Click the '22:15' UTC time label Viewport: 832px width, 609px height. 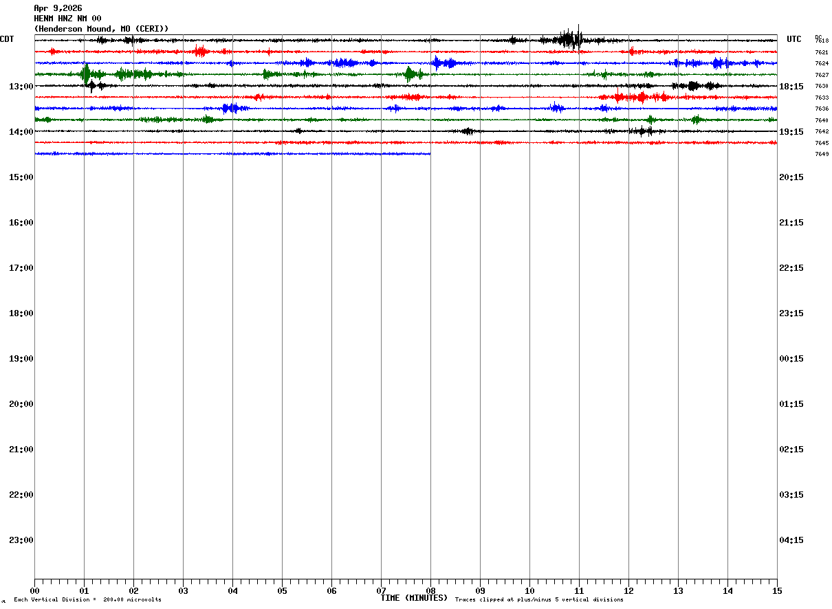(x=791, y=268)
